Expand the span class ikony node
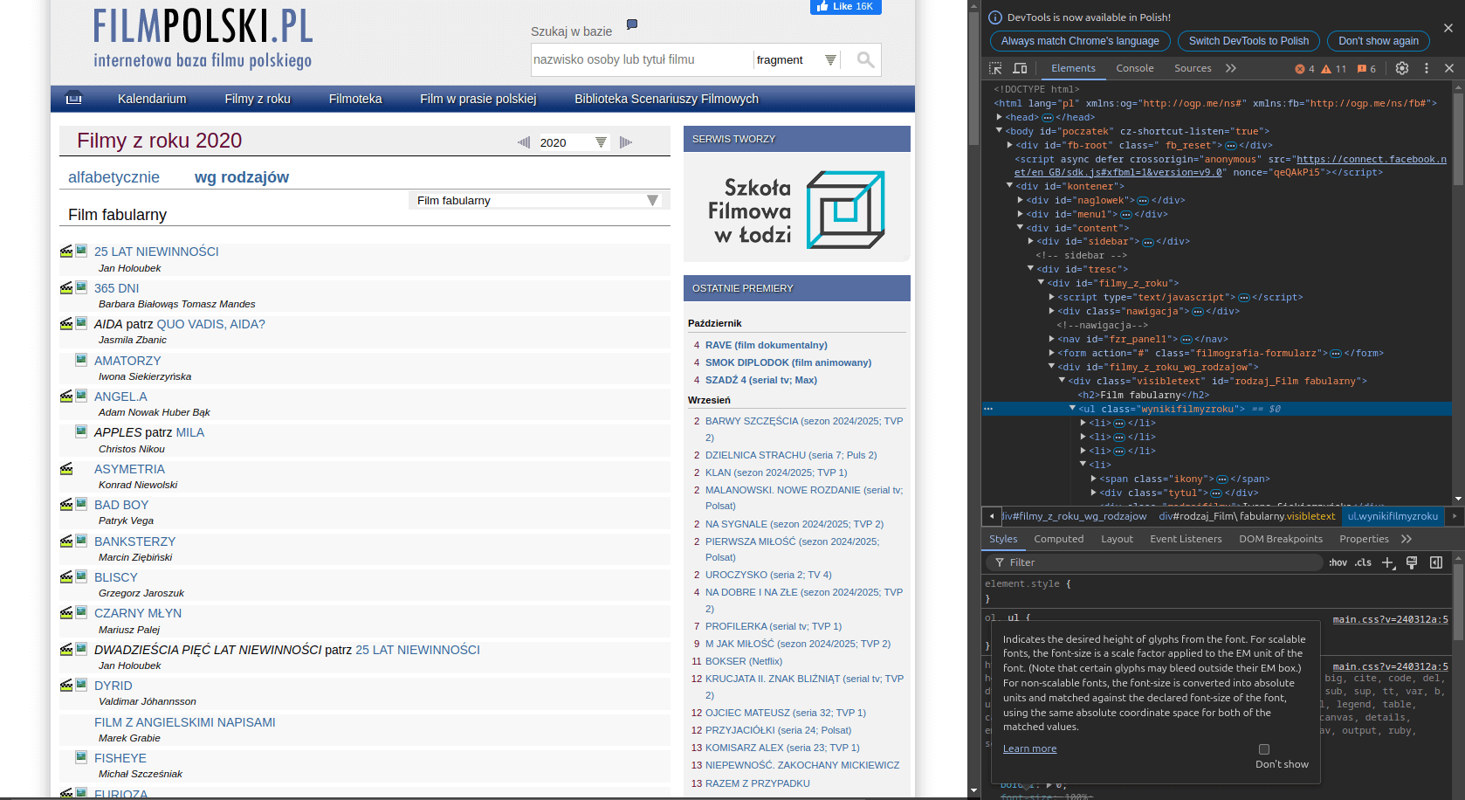 pos(1094,479)
